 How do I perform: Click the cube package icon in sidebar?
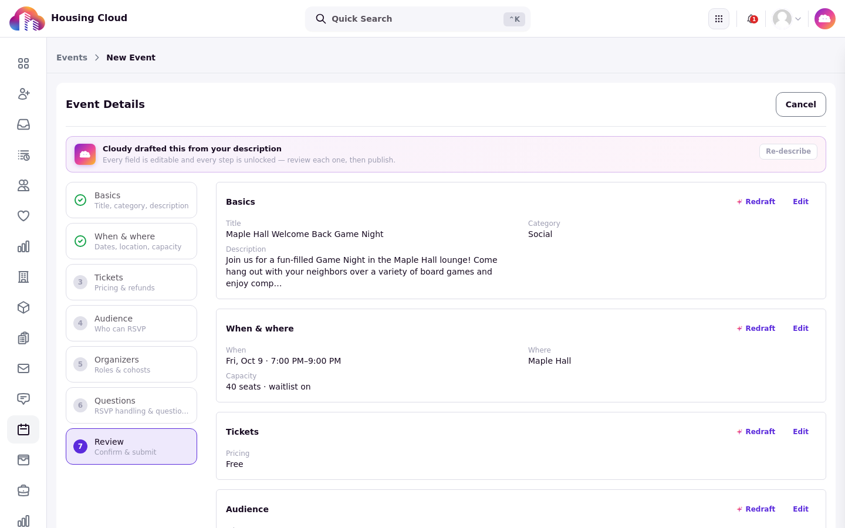tap(23, 307)
